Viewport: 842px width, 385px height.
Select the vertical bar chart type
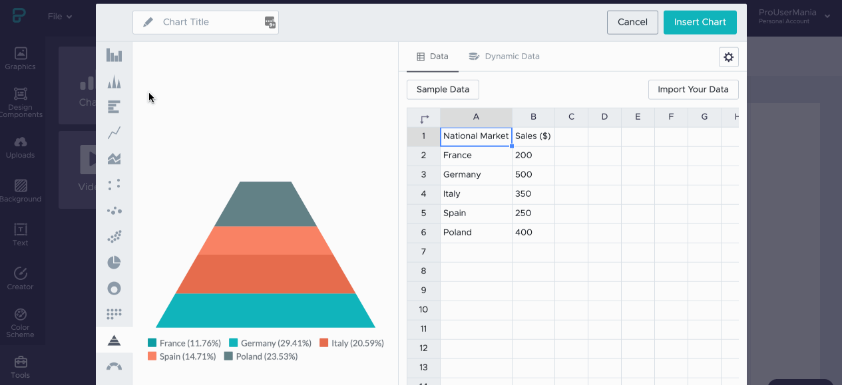114,55
